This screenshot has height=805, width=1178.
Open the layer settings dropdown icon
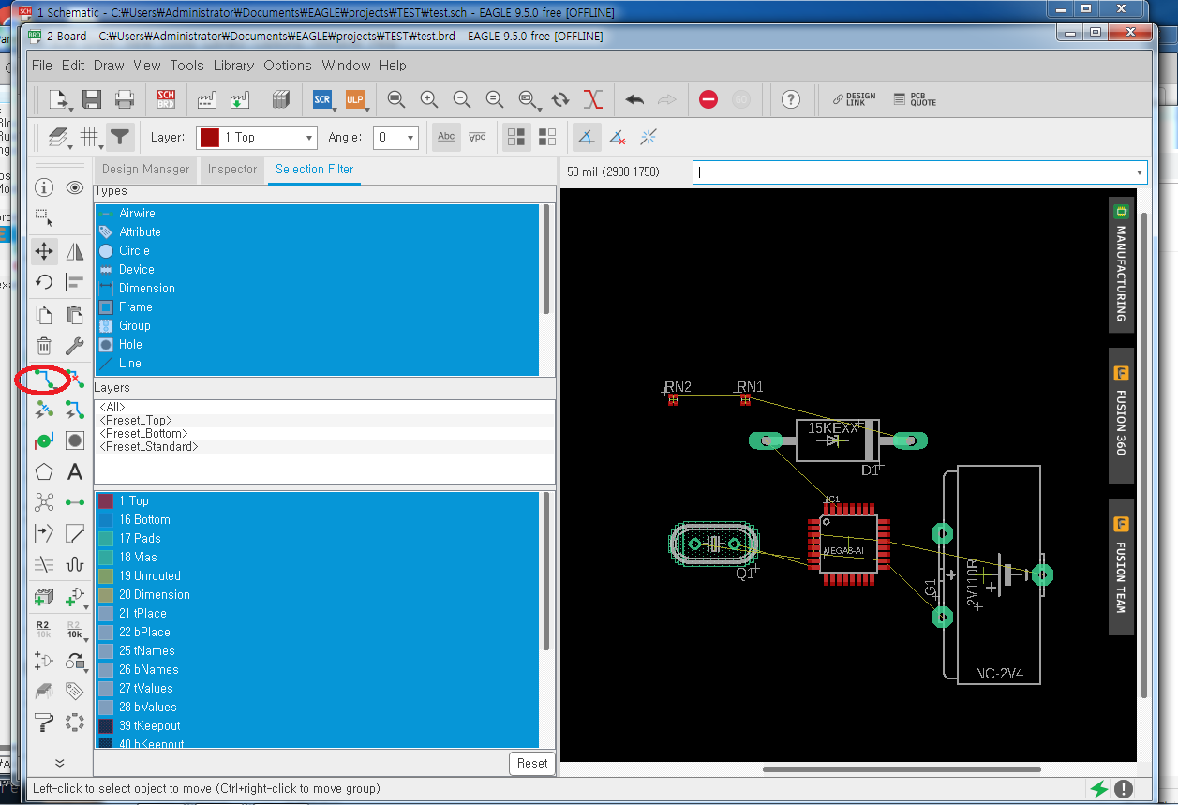(60, 138)
